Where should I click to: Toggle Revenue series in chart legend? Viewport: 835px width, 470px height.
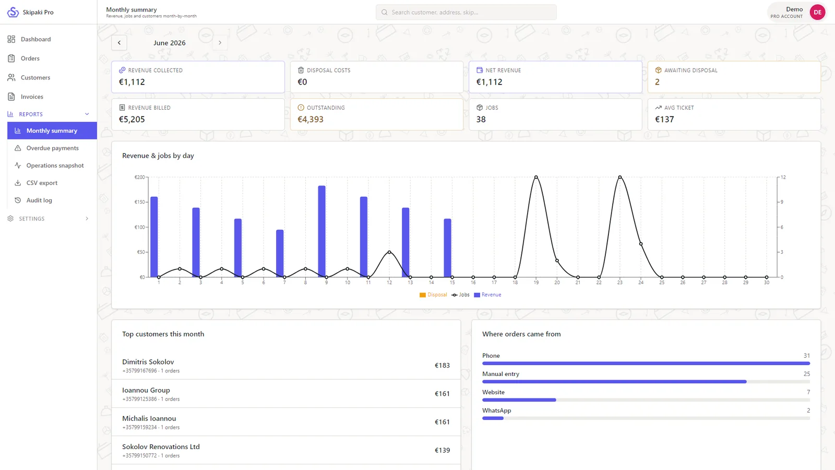487,295
